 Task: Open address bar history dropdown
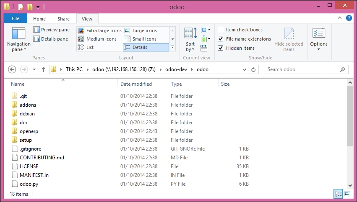(244, 69)
